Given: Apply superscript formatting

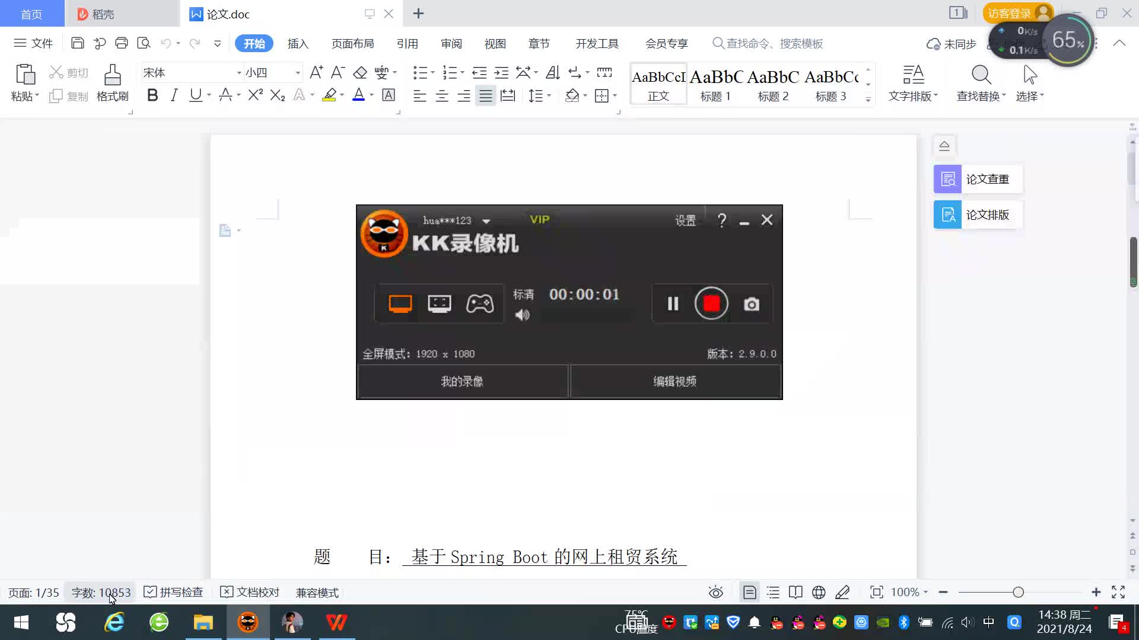Looking at the screenshot, I should [255, 95].
